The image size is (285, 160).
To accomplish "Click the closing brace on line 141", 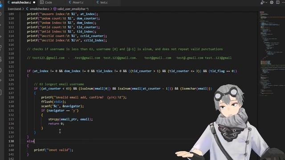I will click(x=28, y=154).
